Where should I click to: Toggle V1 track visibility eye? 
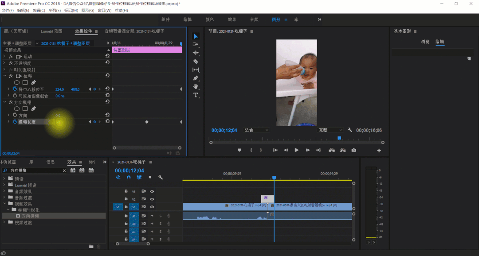tap(152, 207)
